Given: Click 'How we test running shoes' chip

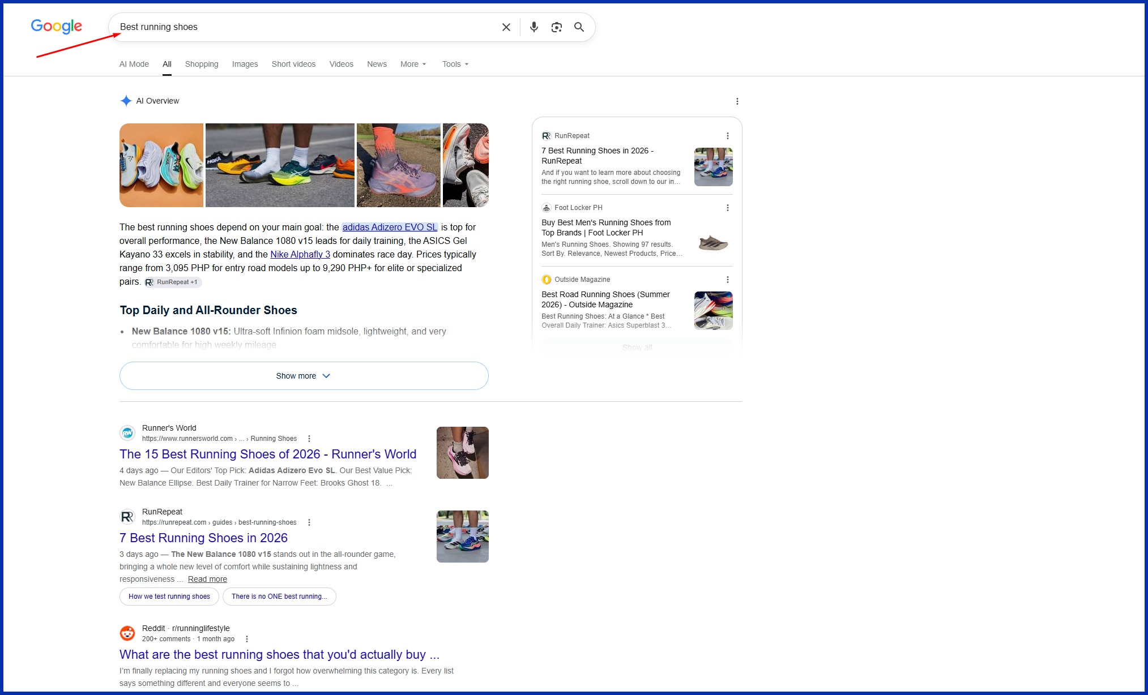Looking at the screenshot, I should tap(169, 597).
